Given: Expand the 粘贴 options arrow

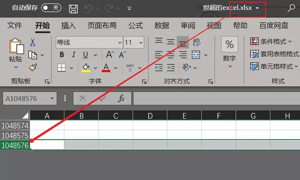Looking at the screenshot, I should pos(16,67).
